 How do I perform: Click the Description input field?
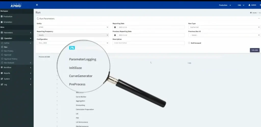point(148,43)
